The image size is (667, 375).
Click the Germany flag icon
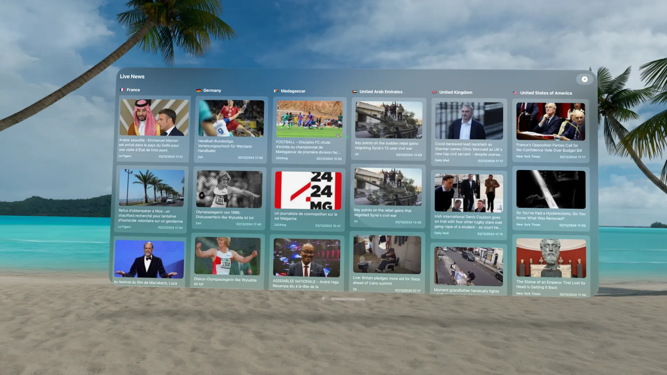pos(198,90)
